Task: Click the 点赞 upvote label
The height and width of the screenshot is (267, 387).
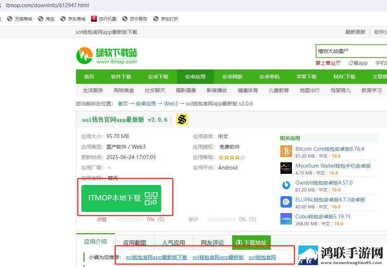Action: [102, 220]
